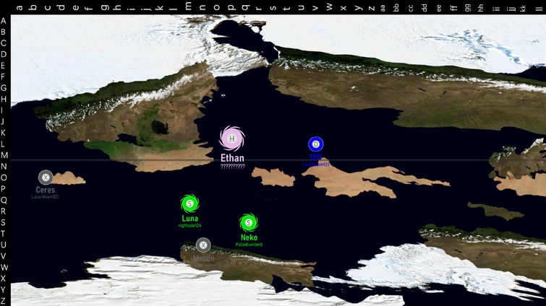Click row label uppercase H in left ruler
This screenshot has height=306, width=546.
pyautogui.click(x=4, y=99)
